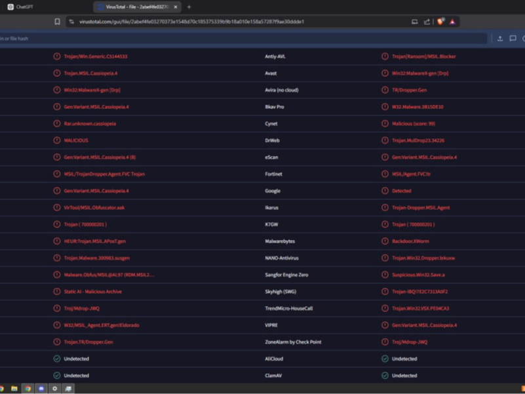Image resolution: width=525 pixels, height=394 pixels.
Task: Click Suspicious.Win32.Save.a detection
Action: click(x=419, y=275)
